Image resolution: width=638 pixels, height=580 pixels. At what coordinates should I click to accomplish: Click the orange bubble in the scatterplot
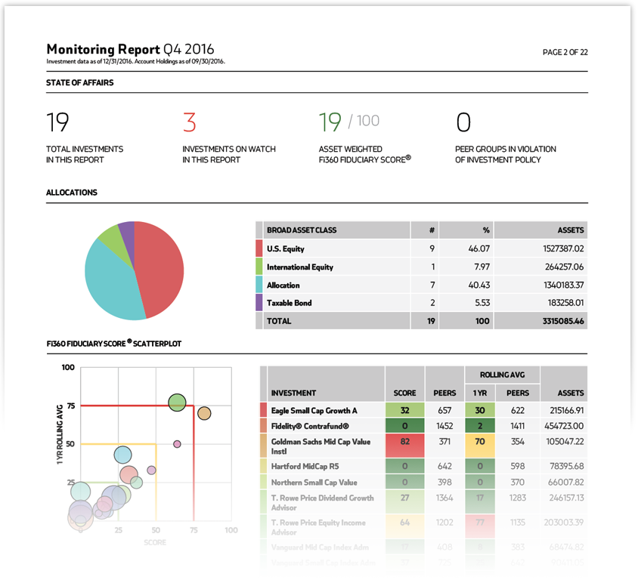point(204,413)
